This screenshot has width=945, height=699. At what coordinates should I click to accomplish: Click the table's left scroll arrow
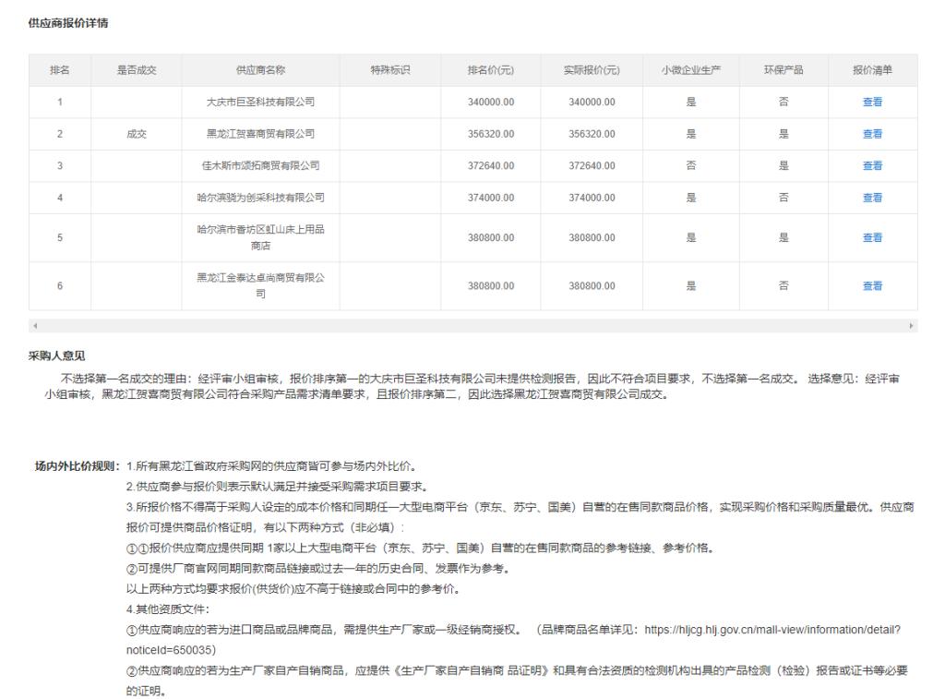35,326
